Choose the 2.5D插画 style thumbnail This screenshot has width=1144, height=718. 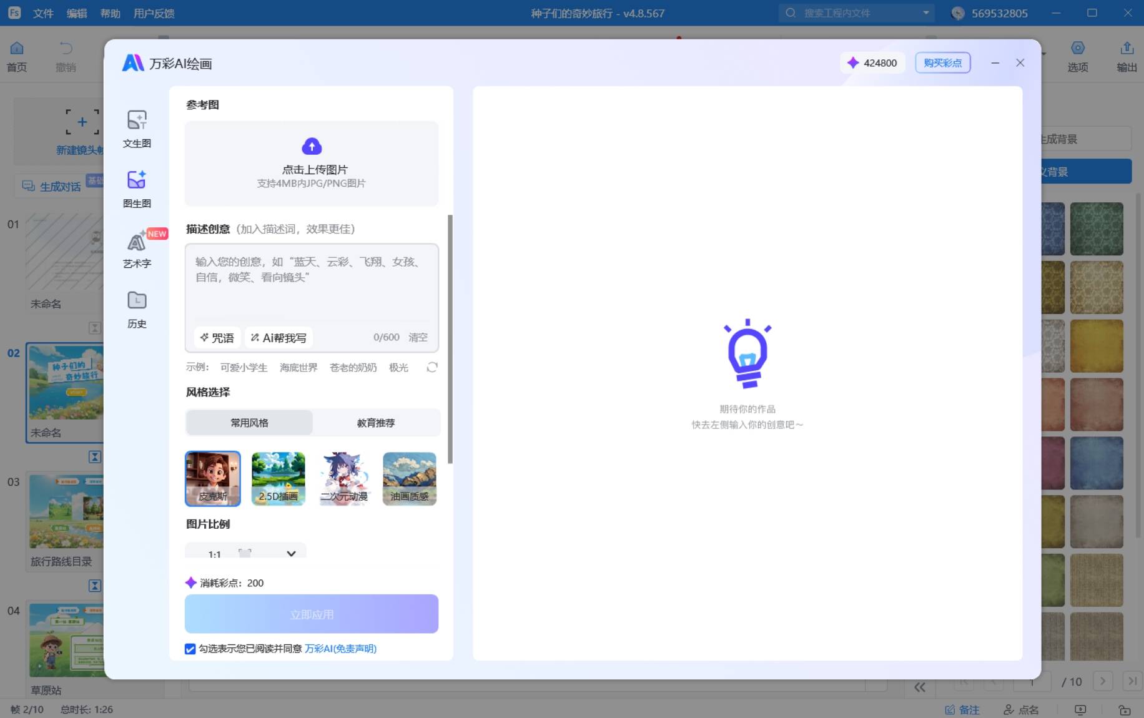point(279,478)
